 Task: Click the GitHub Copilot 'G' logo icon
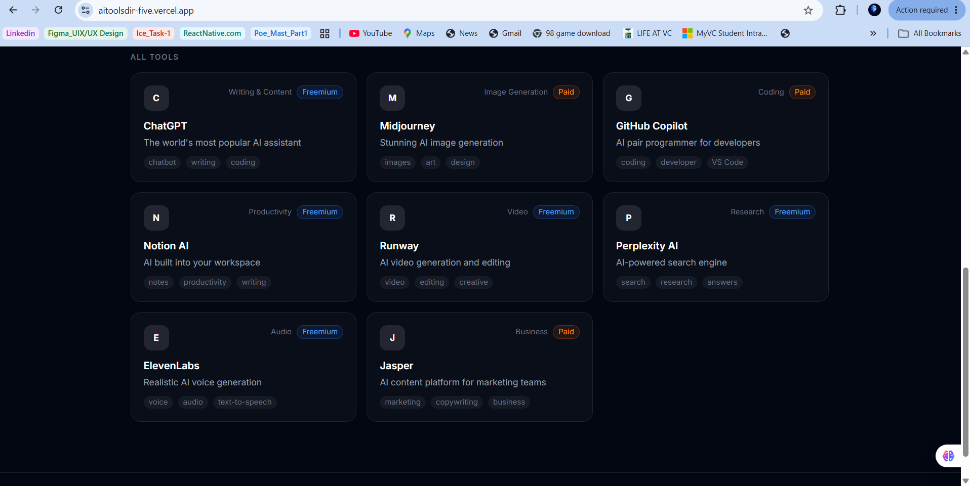pos(629,98)
